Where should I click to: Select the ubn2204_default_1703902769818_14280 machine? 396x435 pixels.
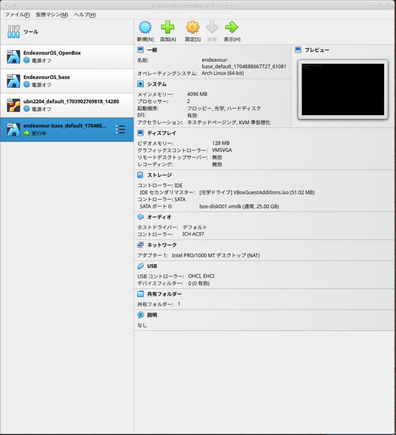point(67,105)
